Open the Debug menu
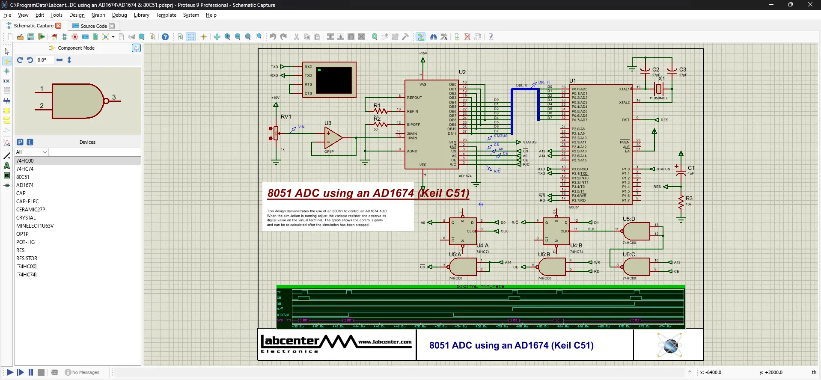Screen dimensions: 821x380 click(x=119, y=15)
